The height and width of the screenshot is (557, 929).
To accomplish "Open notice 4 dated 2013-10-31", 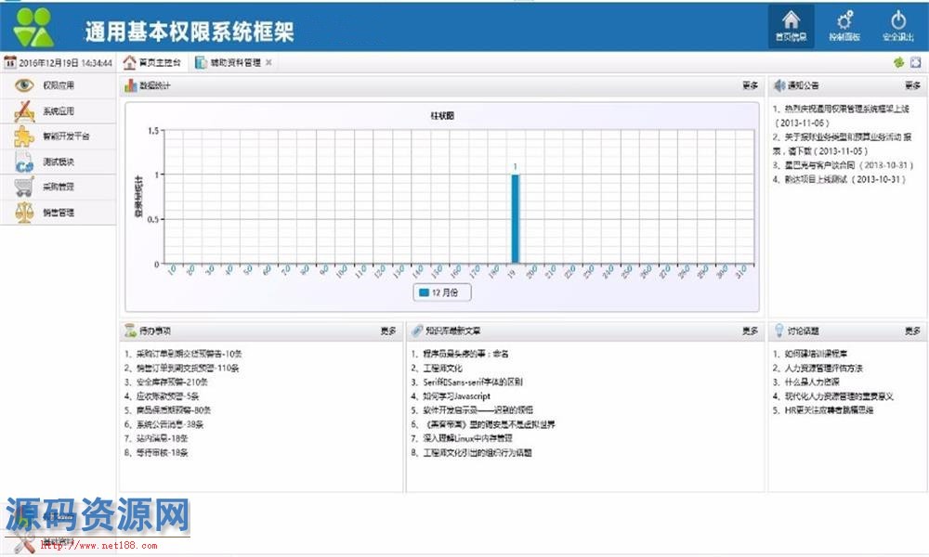I will [x=839, y=179].
